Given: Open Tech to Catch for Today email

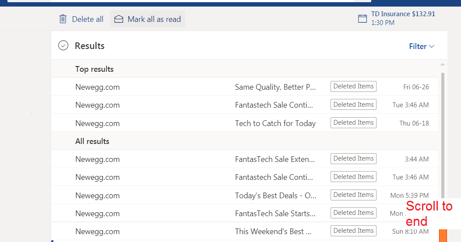Looking at the screenshot, I should pyautogui.click(x=244, y=123).
